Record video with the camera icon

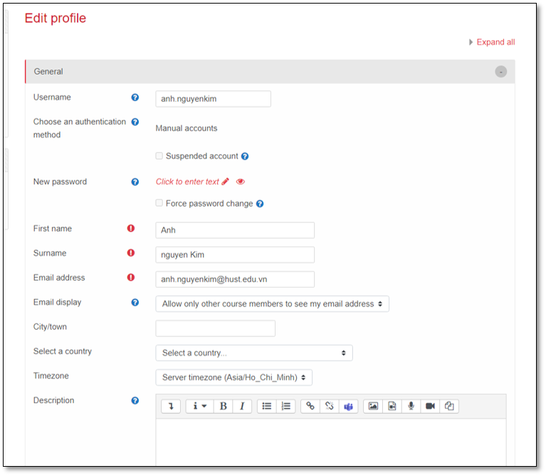click(430, 406)
